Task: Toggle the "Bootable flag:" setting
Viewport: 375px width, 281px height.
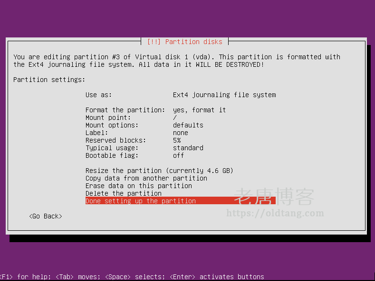Action: (x=112, y=155)
